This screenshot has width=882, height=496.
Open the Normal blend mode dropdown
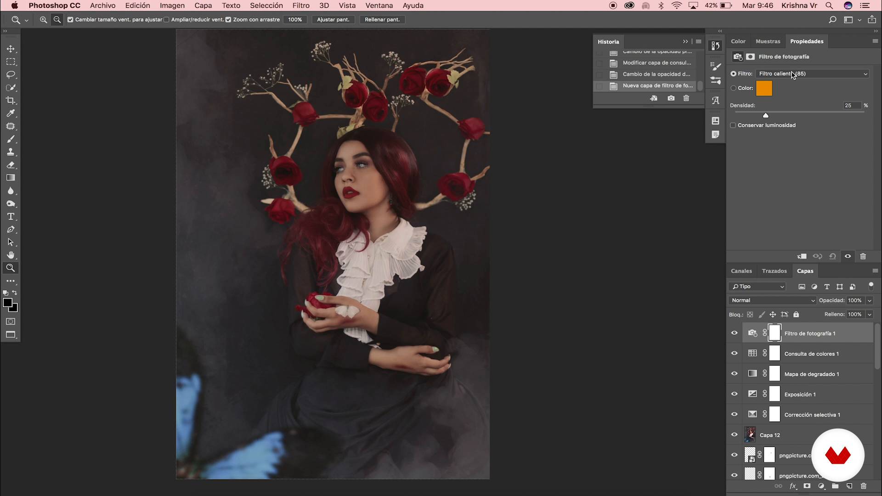pyautogui.click(x=772, y=300)
